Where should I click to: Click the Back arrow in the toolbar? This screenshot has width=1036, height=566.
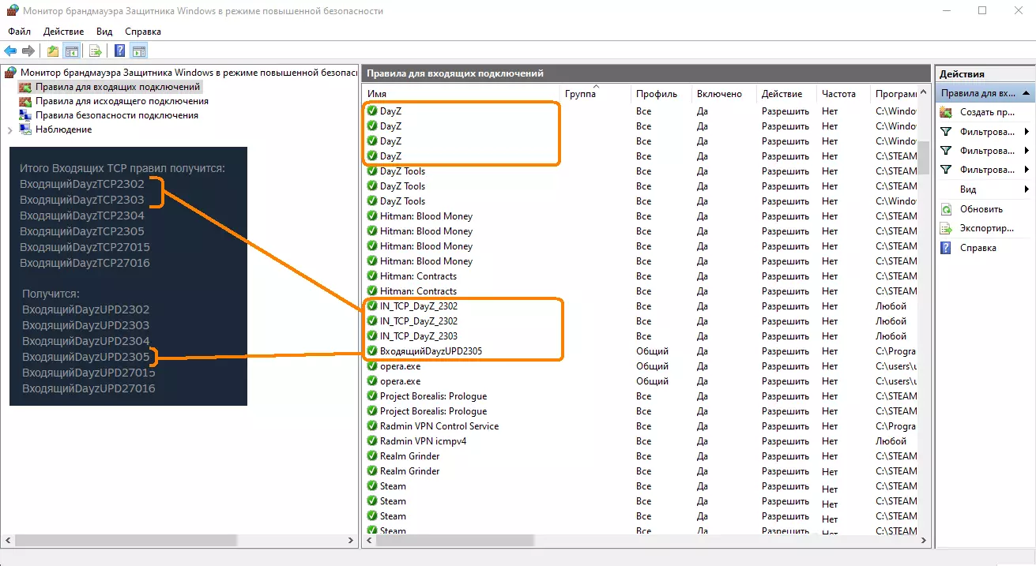click(10, 51)
